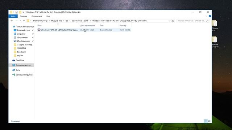Viewport: 232px width, 130px height.
Task: Navigate to HDD_1S (G:) breadcrumb
Action: tap(57, 21)
